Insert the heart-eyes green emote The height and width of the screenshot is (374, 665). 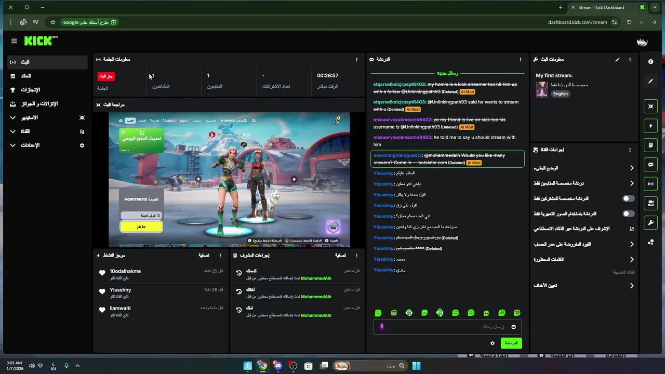[x=517, y=313]
